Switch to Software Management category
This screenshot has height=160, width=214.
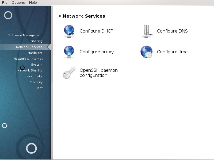(25, 35)
